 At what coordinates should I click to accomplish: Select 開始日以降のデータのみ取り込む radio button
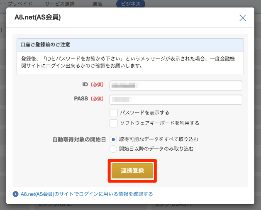coord(113,149)
